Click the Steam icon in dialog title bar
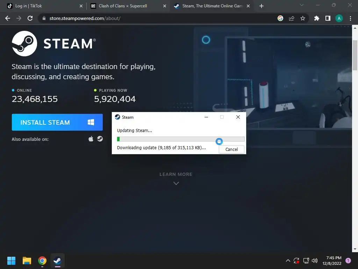The image size is (358, 269). (117, 117)
